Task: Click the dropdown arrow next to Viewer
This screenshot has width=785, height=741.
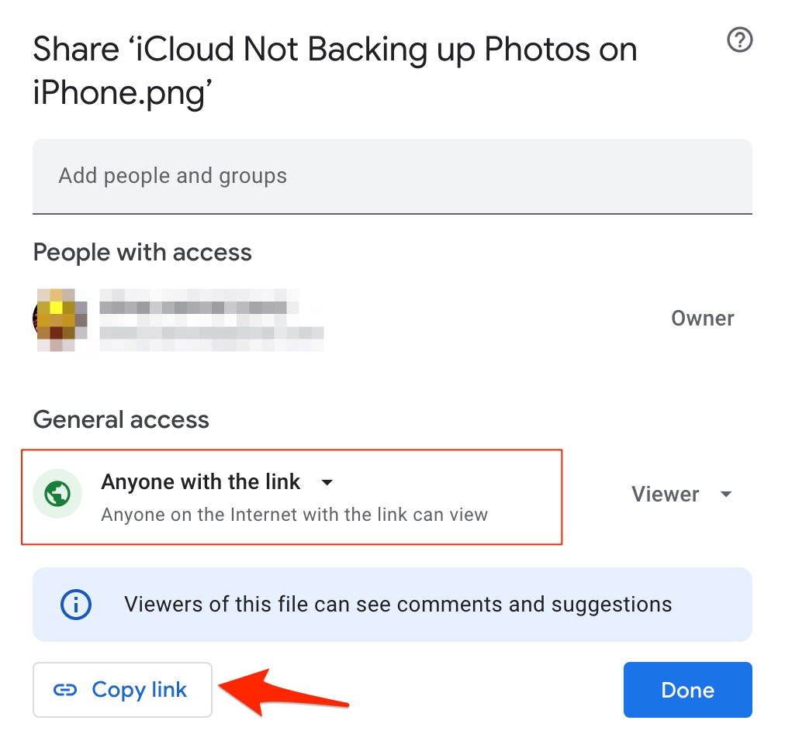Action: (x=726, y=494)
